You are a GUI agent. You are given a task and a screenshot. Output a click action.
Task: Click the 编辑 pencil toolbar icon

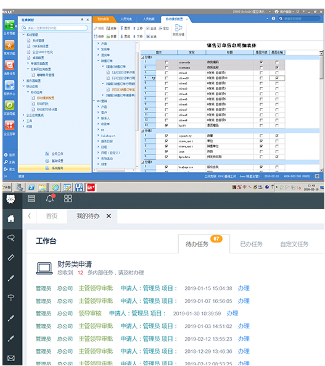pyautogui.click(x=96, y=28)
